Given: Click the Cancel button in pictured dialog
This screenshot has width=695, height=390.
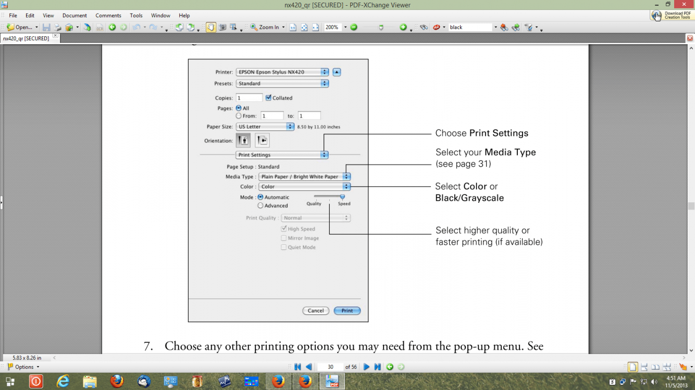Looking at the screenshot, I should click(316, 310).
